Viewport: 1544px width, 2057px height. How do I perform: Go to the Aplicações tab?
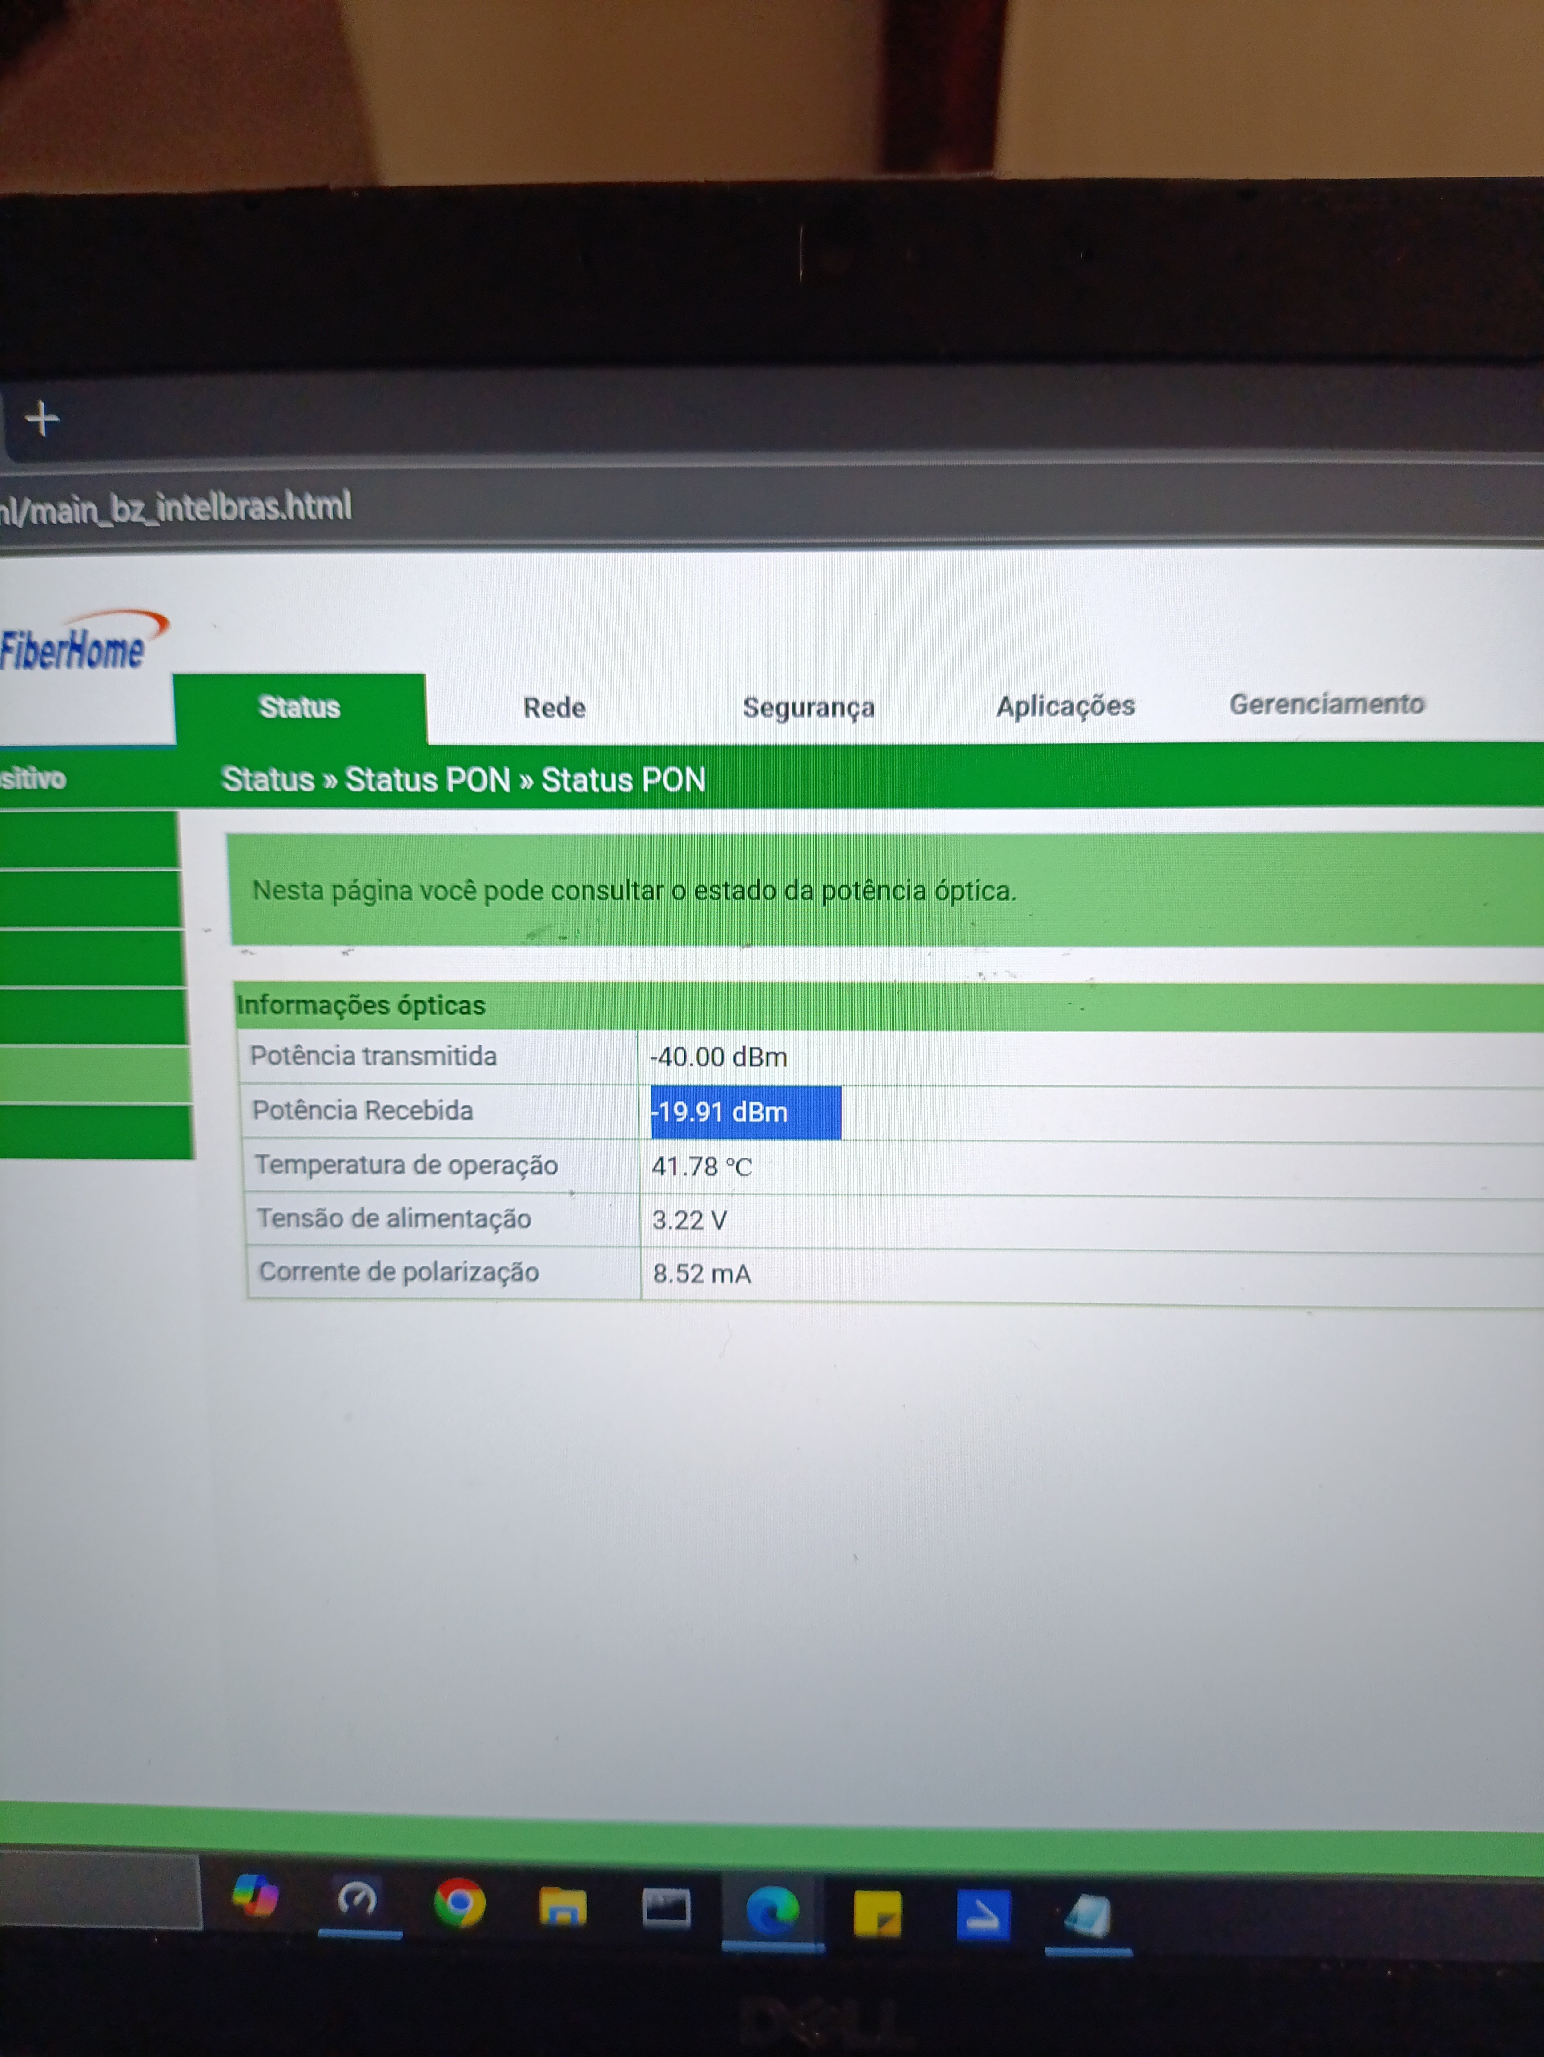click(1065, 706)
